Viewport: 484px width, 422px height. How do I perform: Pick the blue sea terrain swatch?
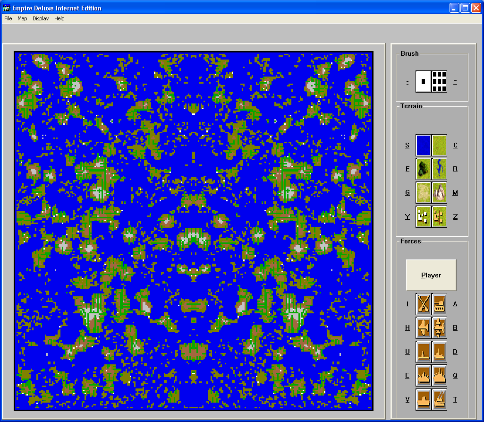point(423,145)
